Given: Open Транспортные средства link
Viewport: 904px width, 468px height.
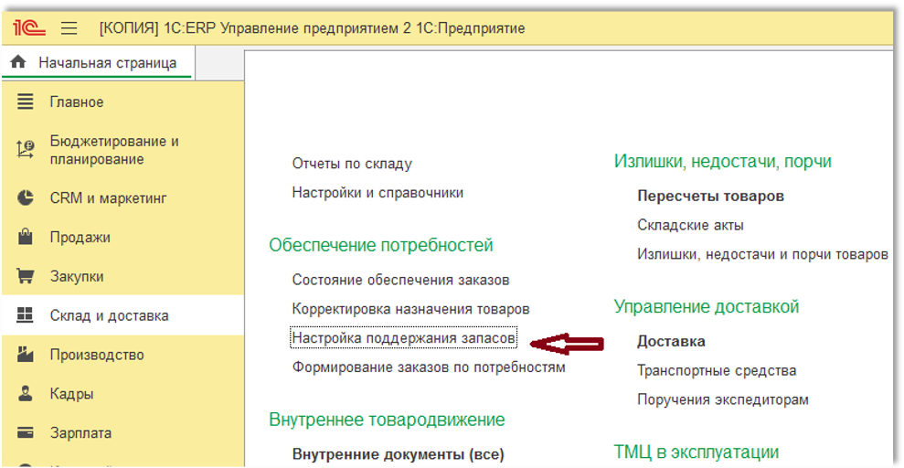Looking at the screenshot, I should click(717, 370).
